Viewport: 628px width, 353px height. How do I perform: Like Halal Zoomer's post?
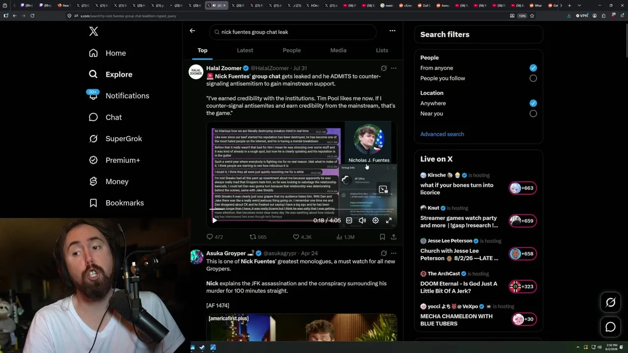point(302,237)
